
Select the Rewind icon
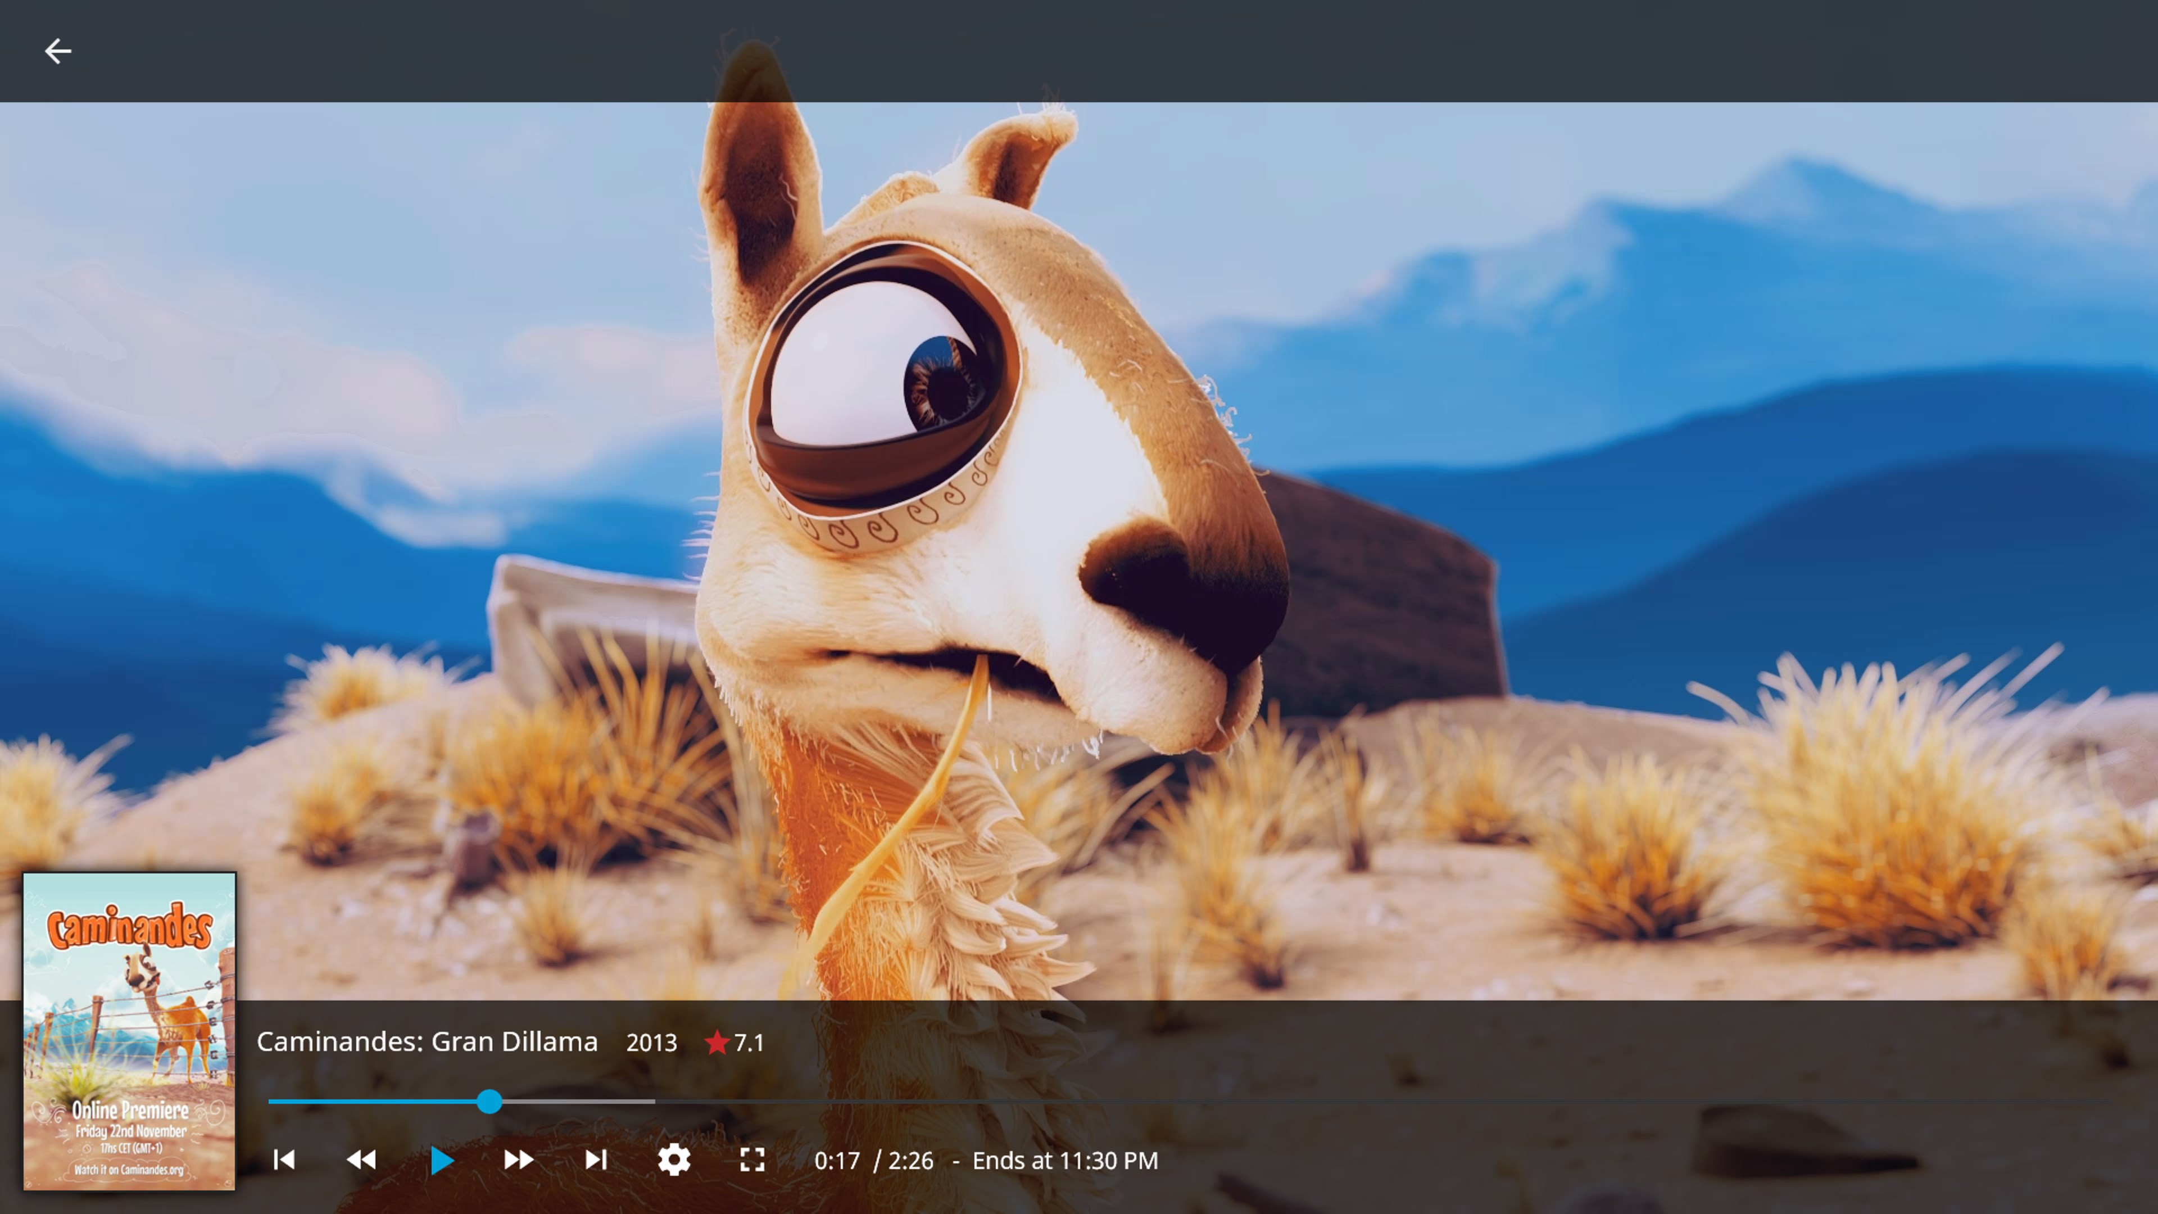(x=362, y=1159)
